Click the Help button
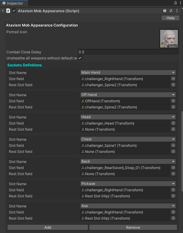The image size is (183, 233). [x=171, y=18]
